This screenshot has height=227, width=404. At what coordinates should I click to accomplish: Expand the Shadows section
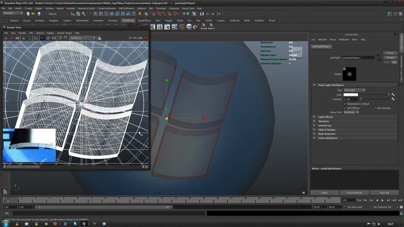click(314, 121)
